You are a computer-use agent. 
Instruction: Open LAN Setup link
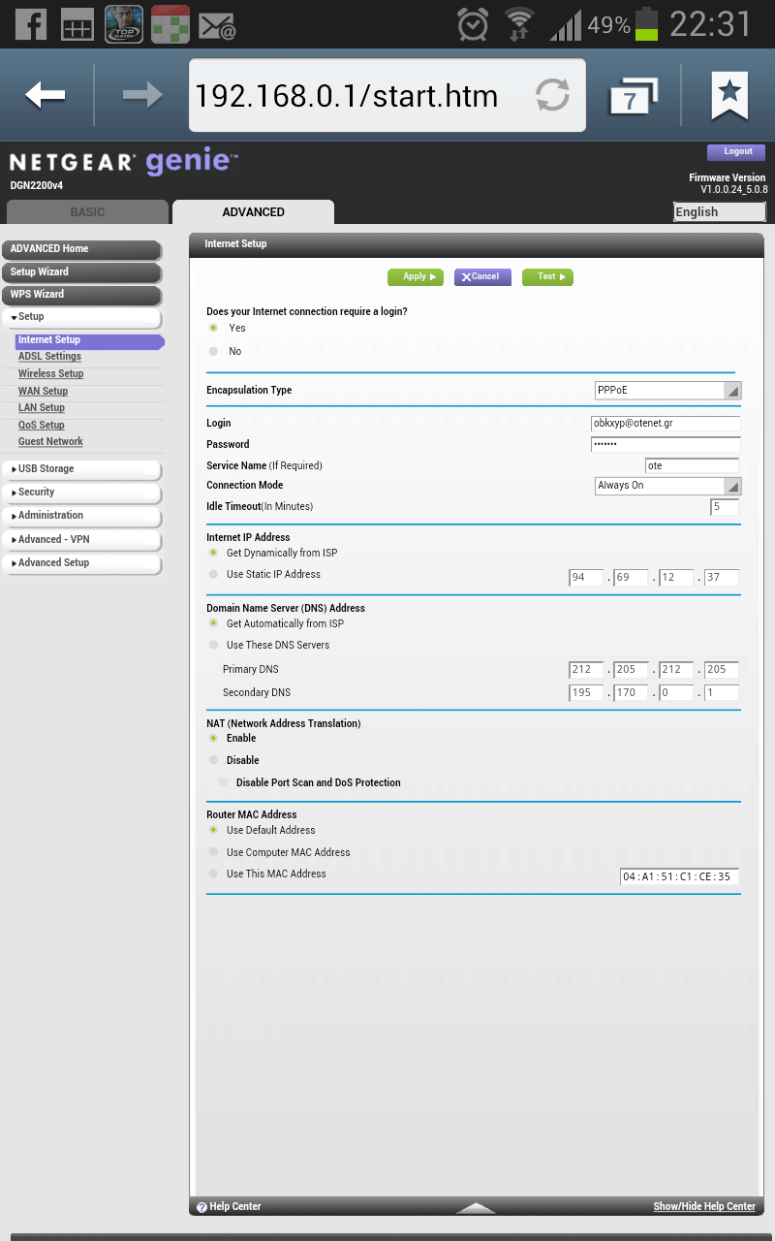42,408
